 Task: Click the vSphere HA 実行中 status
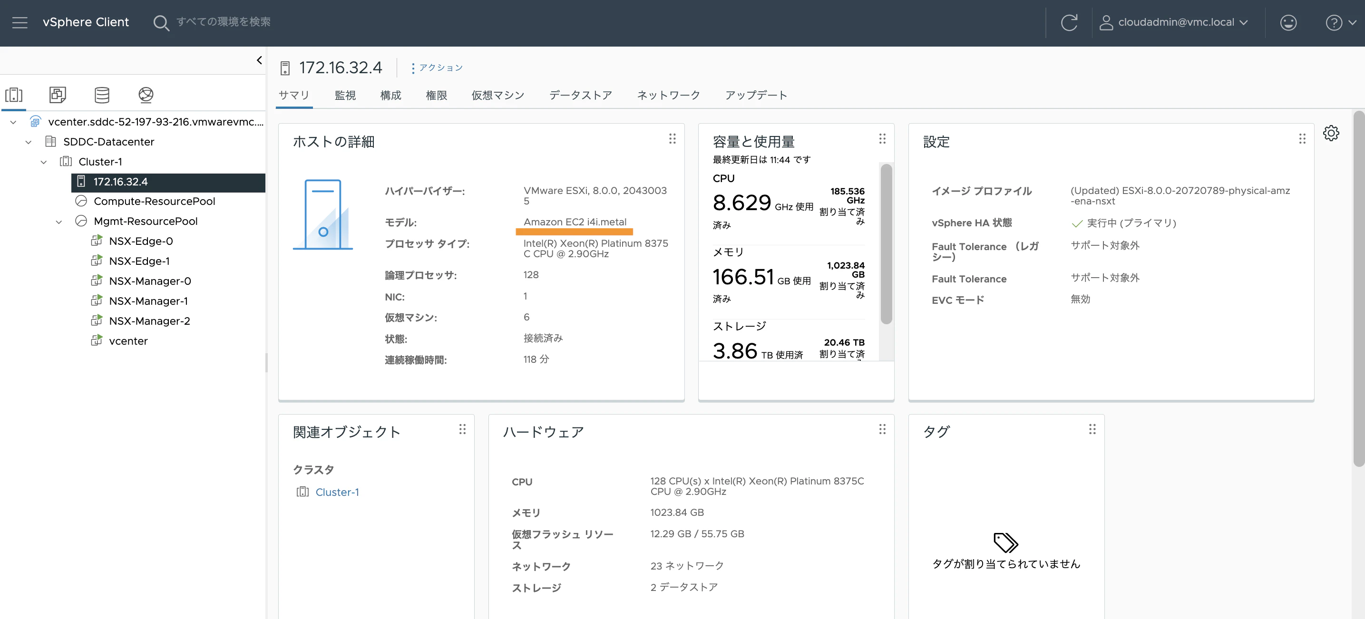tap(1123, 223)
